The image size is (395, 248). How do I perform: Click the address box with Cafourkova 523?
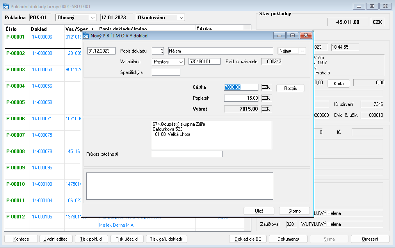coord(212,135)
